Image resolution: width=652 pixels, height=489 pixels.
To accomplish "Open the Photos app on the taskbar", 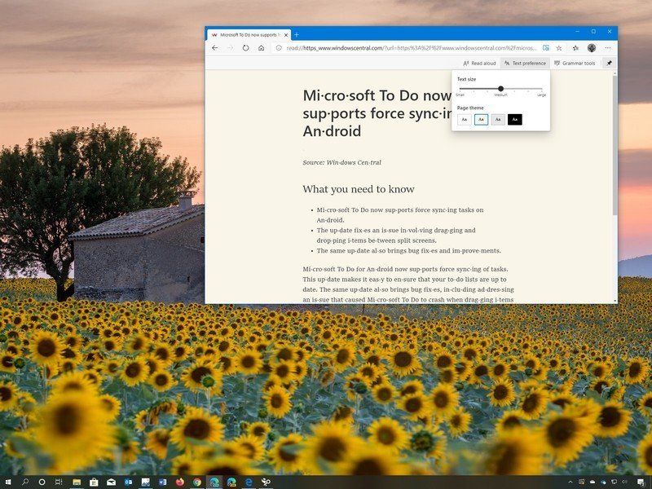I will (145, 482).
